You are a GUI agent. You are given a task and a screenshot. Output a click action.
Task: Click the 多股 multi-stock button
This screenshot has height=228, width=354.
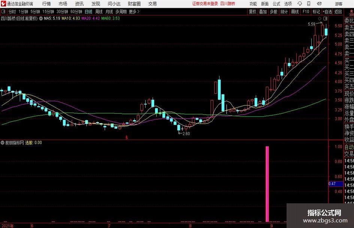click(273, 12)
